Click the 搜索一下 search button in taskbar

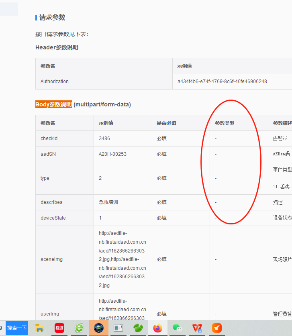(17, 328)
